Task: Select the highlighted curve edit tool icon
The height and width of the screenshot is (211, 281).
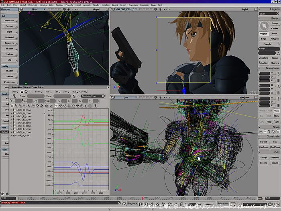Action: [56, 106]
